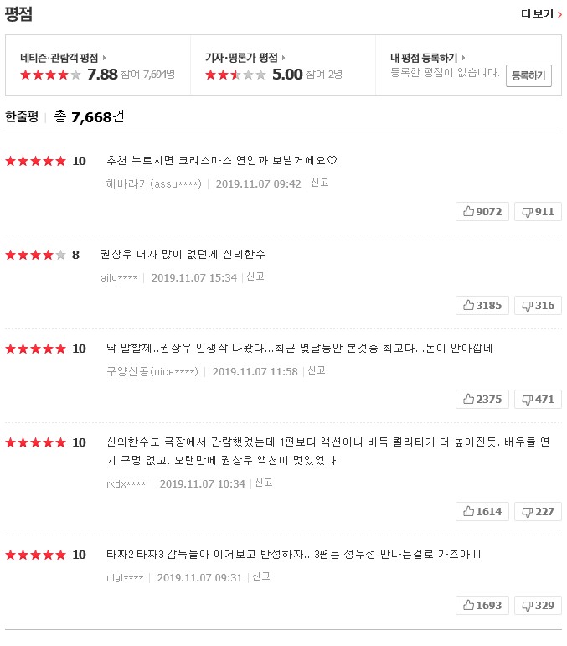Thumbs down the review with 471 dislikes
The height and width of the screenshot is (646, 567).
pos(538,400)
